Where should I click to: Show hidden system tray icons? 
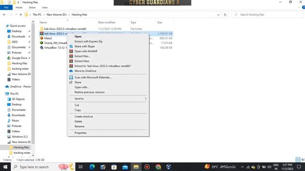pos(242,167)
